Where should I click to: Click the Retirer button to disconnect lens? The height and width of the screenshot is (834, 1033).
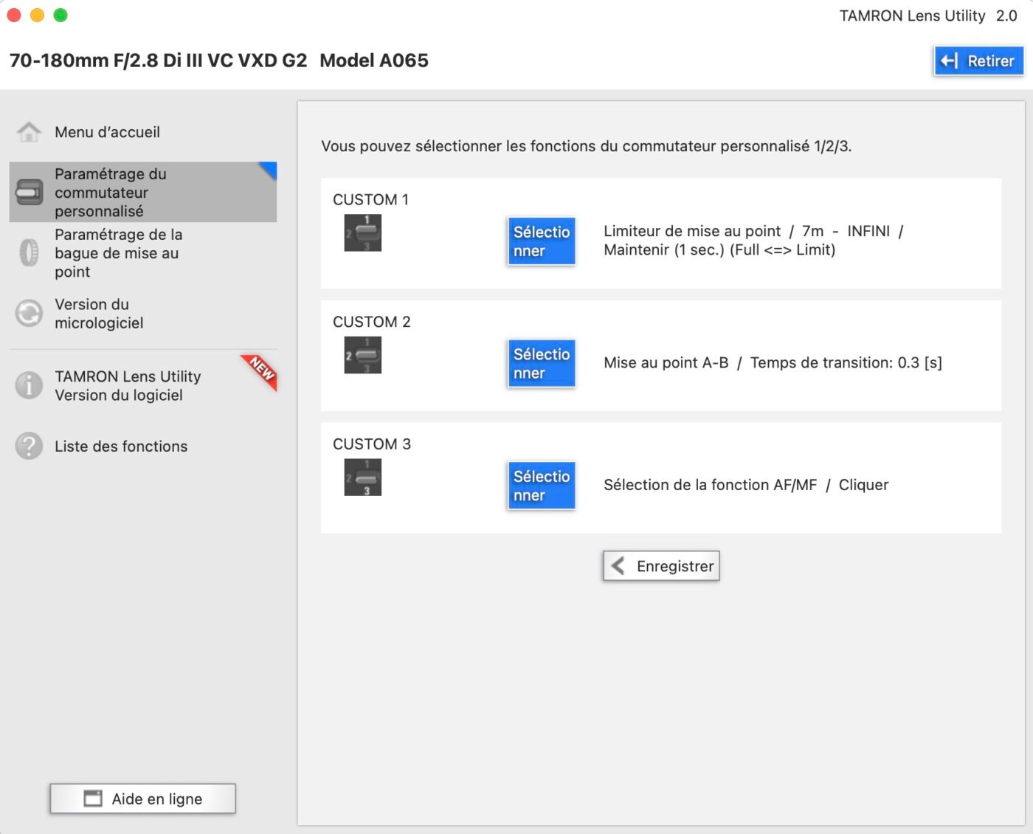click(978, 61)
